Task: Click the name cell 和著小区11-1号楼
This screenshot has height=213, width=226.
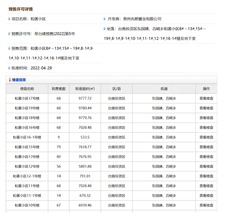Action: [x=27, y=196]
